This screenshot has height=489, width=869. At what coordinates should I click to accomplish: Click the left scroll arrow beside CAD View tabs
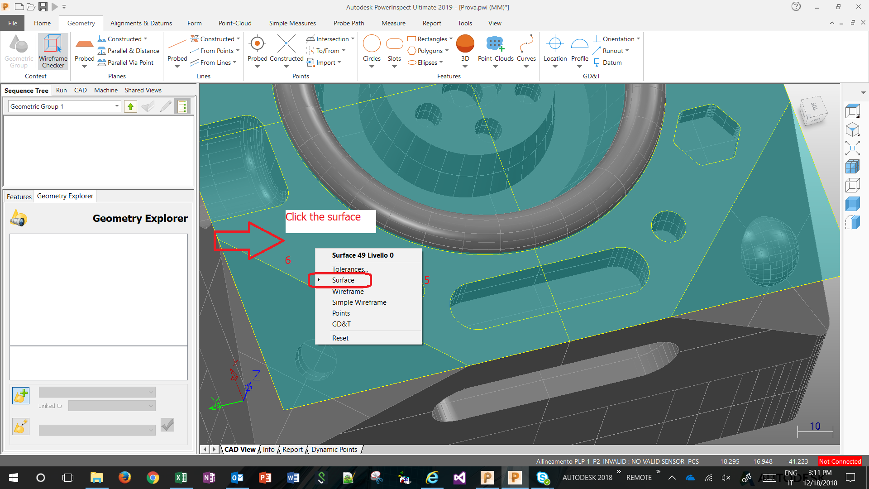pos(205,449)
